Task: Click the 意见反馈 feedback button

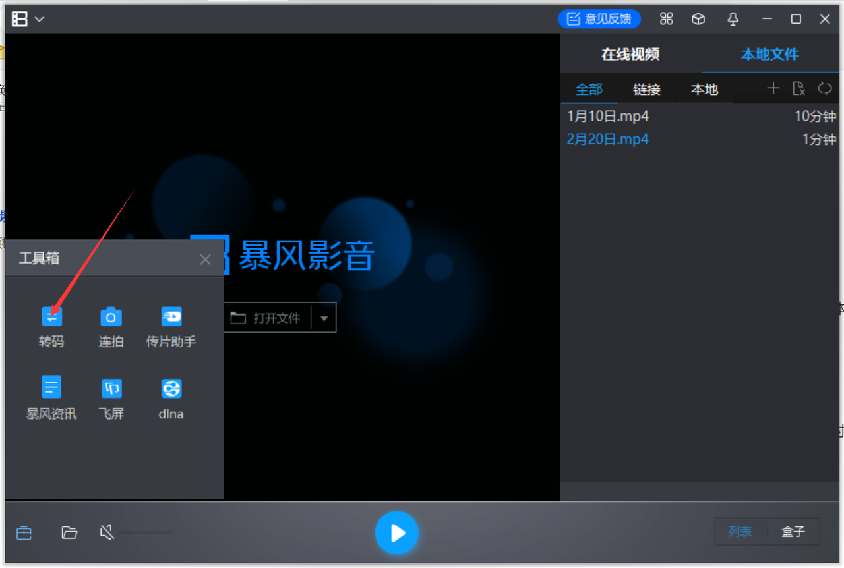Action: (x=599, y=18)
